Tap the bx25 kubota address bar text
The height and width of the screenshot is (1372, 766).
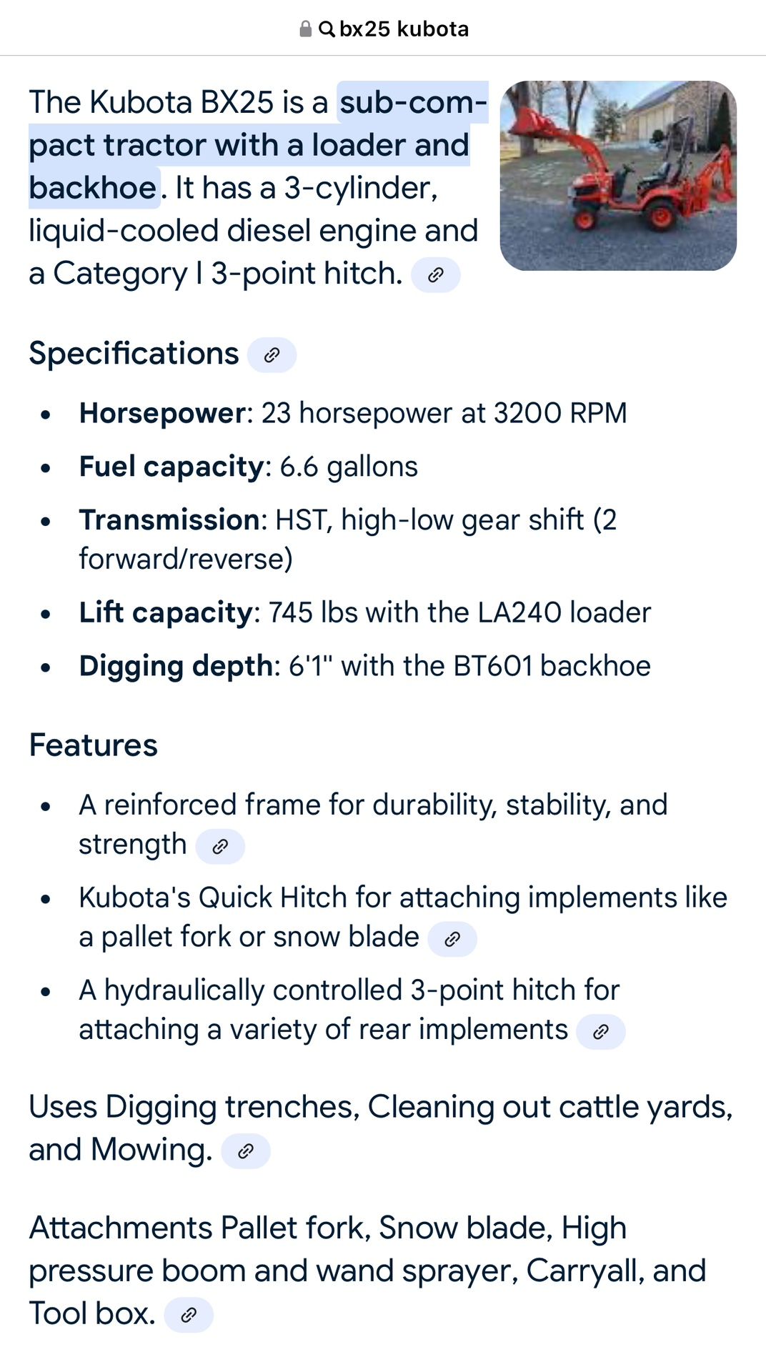pos(404,29)
